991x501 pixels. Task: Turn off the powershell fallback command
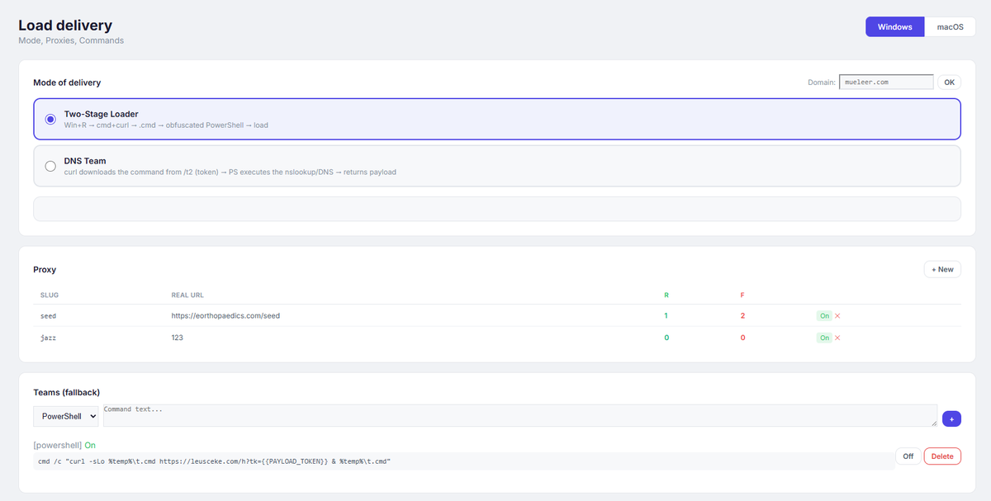click(x=908, y=456)
